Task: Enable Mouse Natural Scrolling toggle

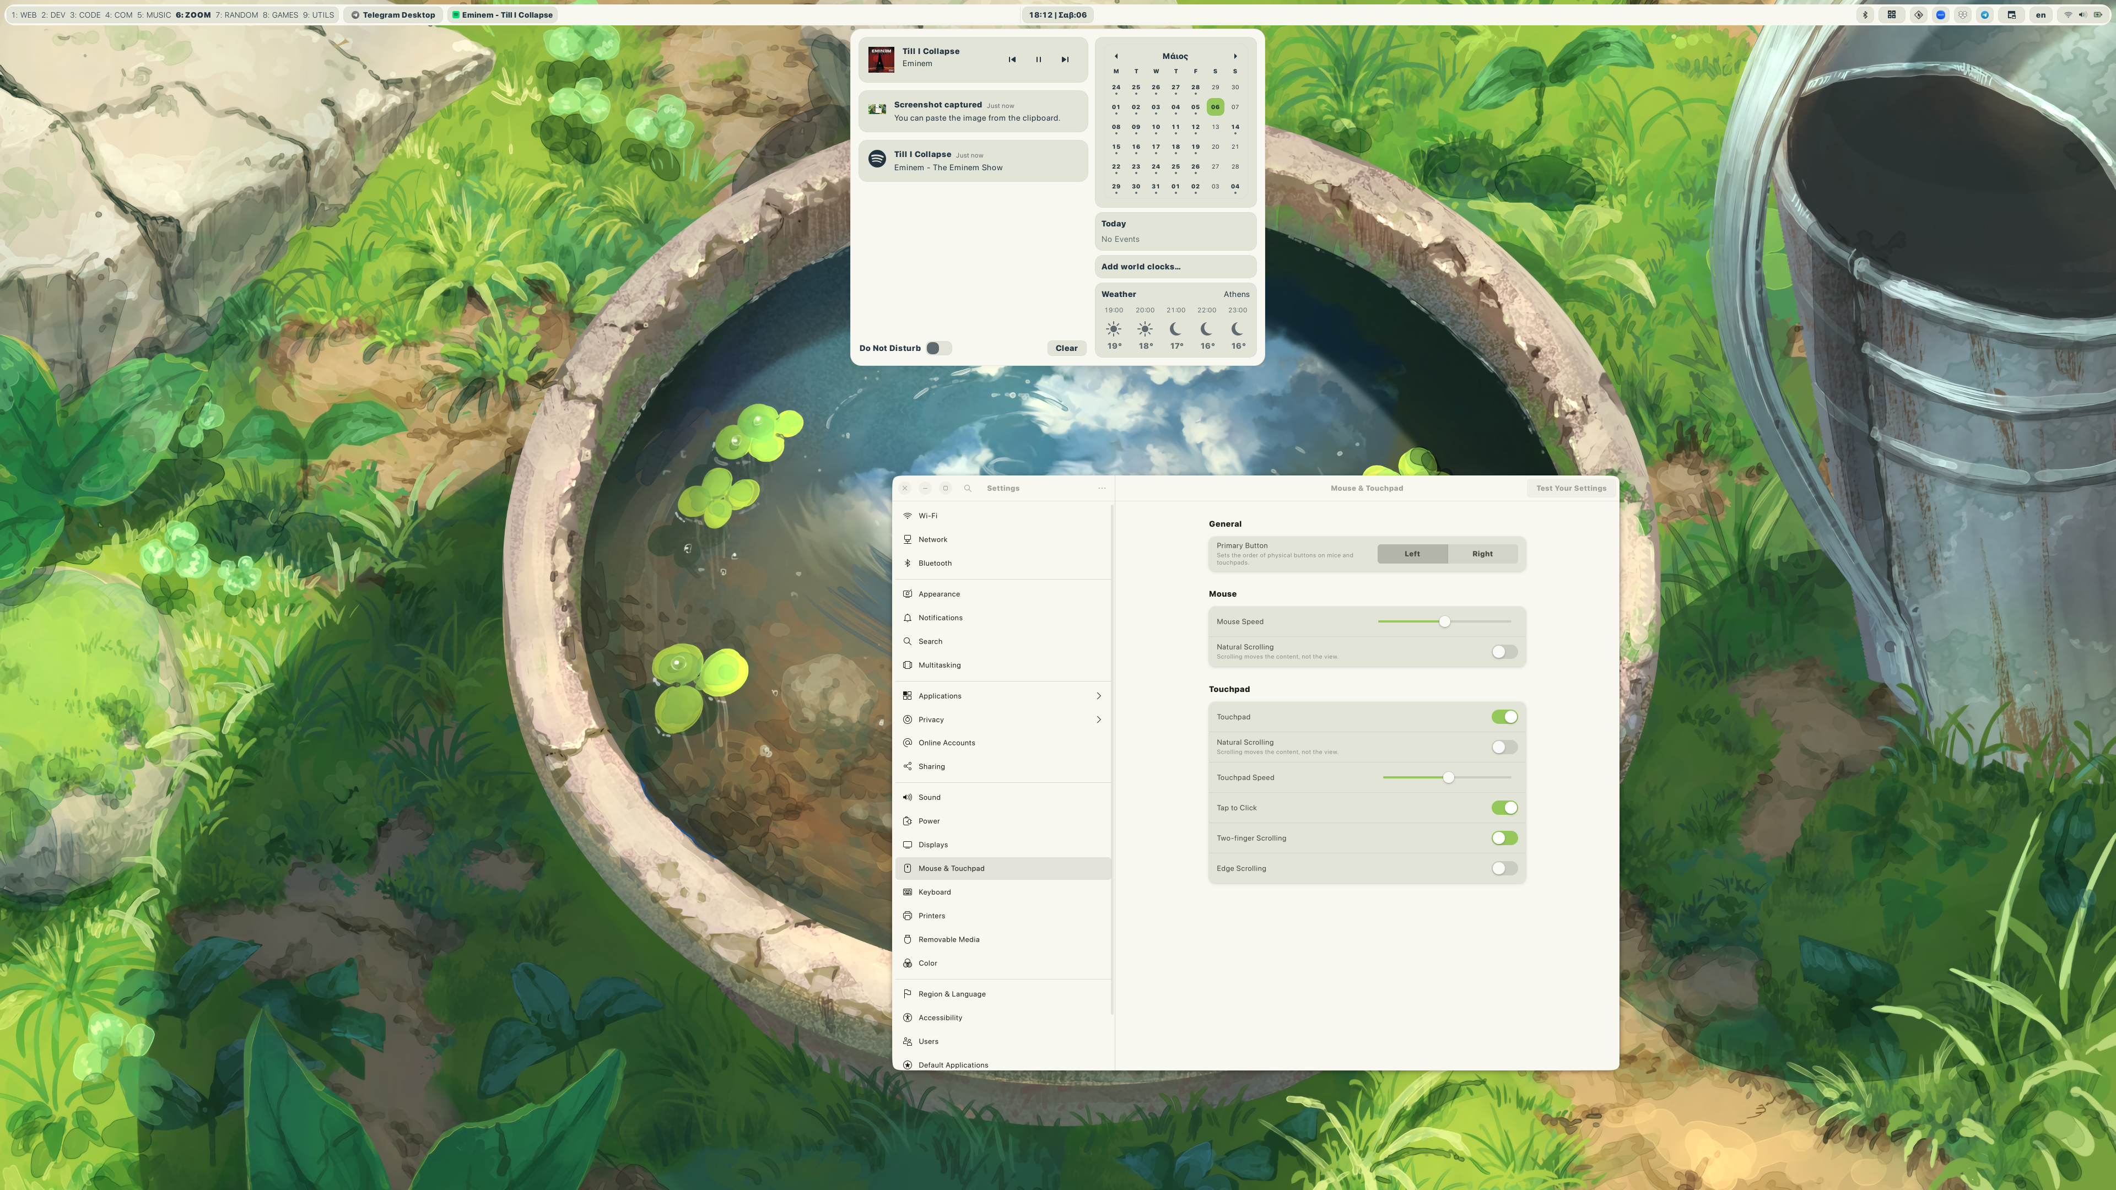Action: pos(1504,652)
